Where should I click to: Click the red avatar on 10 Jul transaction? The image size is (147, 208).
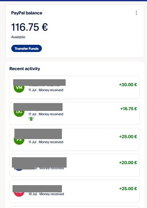[19, 194]
